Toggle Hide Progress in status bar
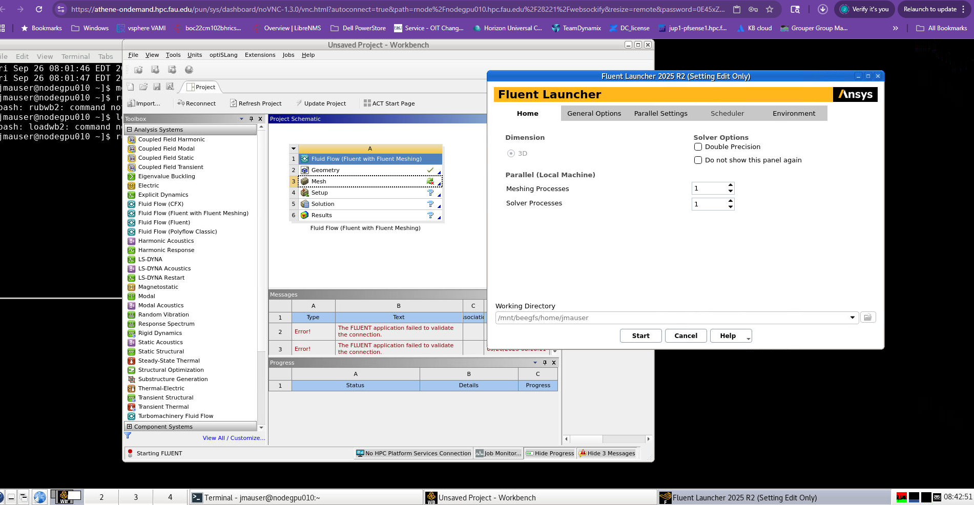The width and height of the screenshot is (974, 505). point(550,453)
